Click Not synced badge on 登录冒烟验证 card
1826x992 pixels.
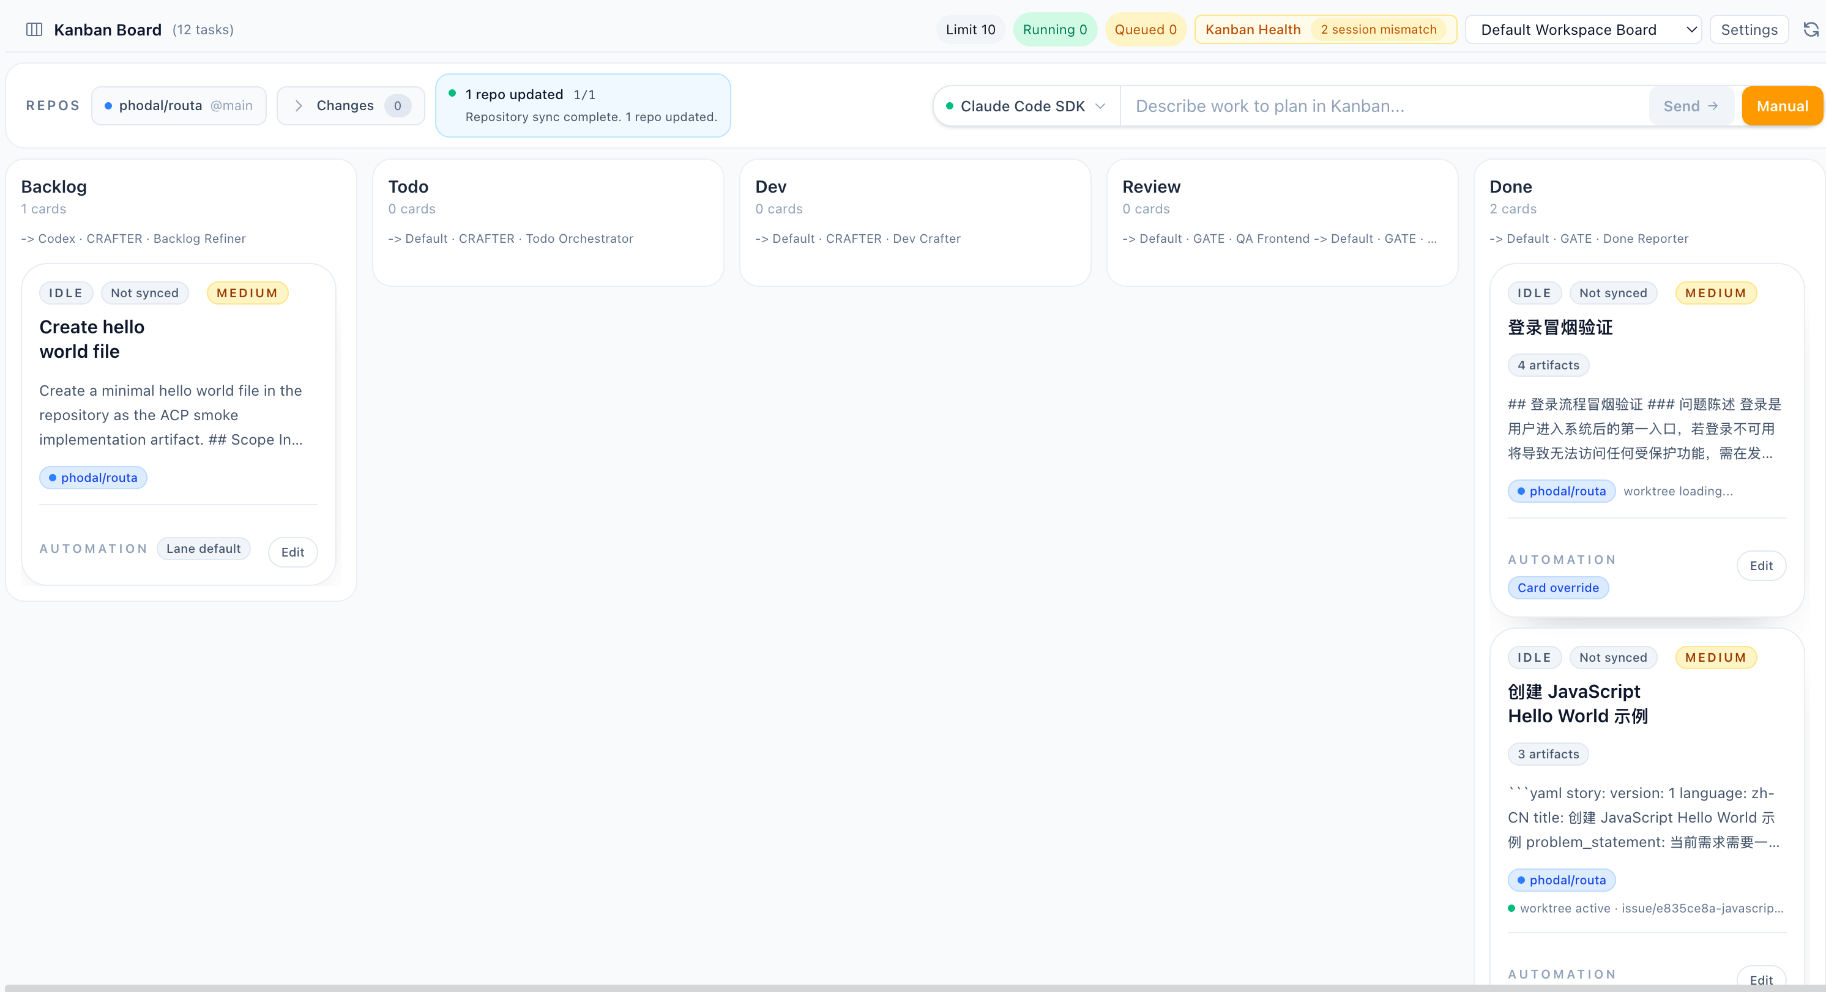pyautogui.click(x=1613, y=292)
